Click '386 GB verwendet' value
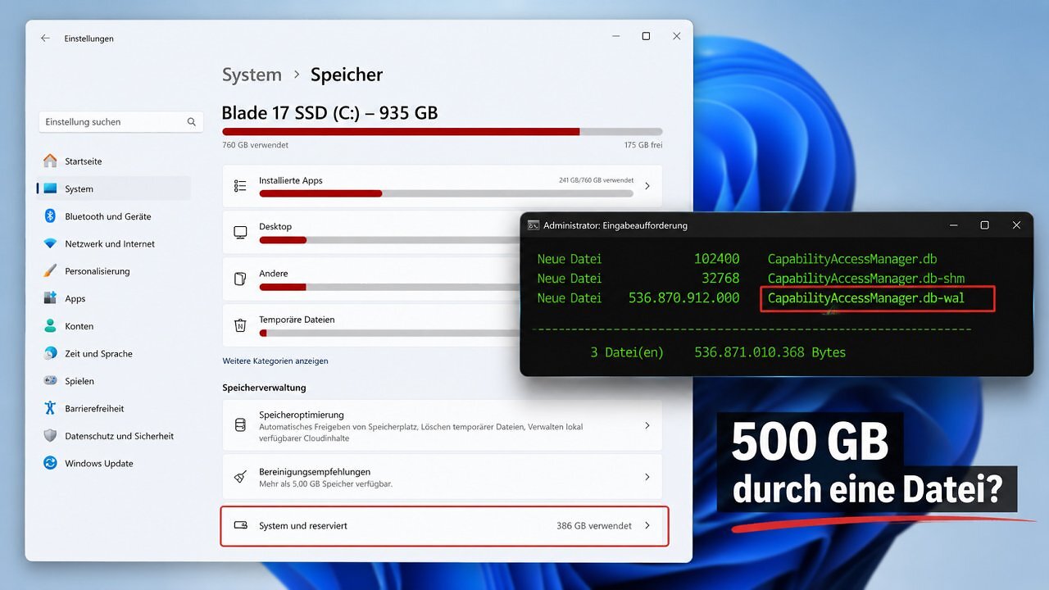Viewport: 1049px width, 590px height. tap(594, 526)
